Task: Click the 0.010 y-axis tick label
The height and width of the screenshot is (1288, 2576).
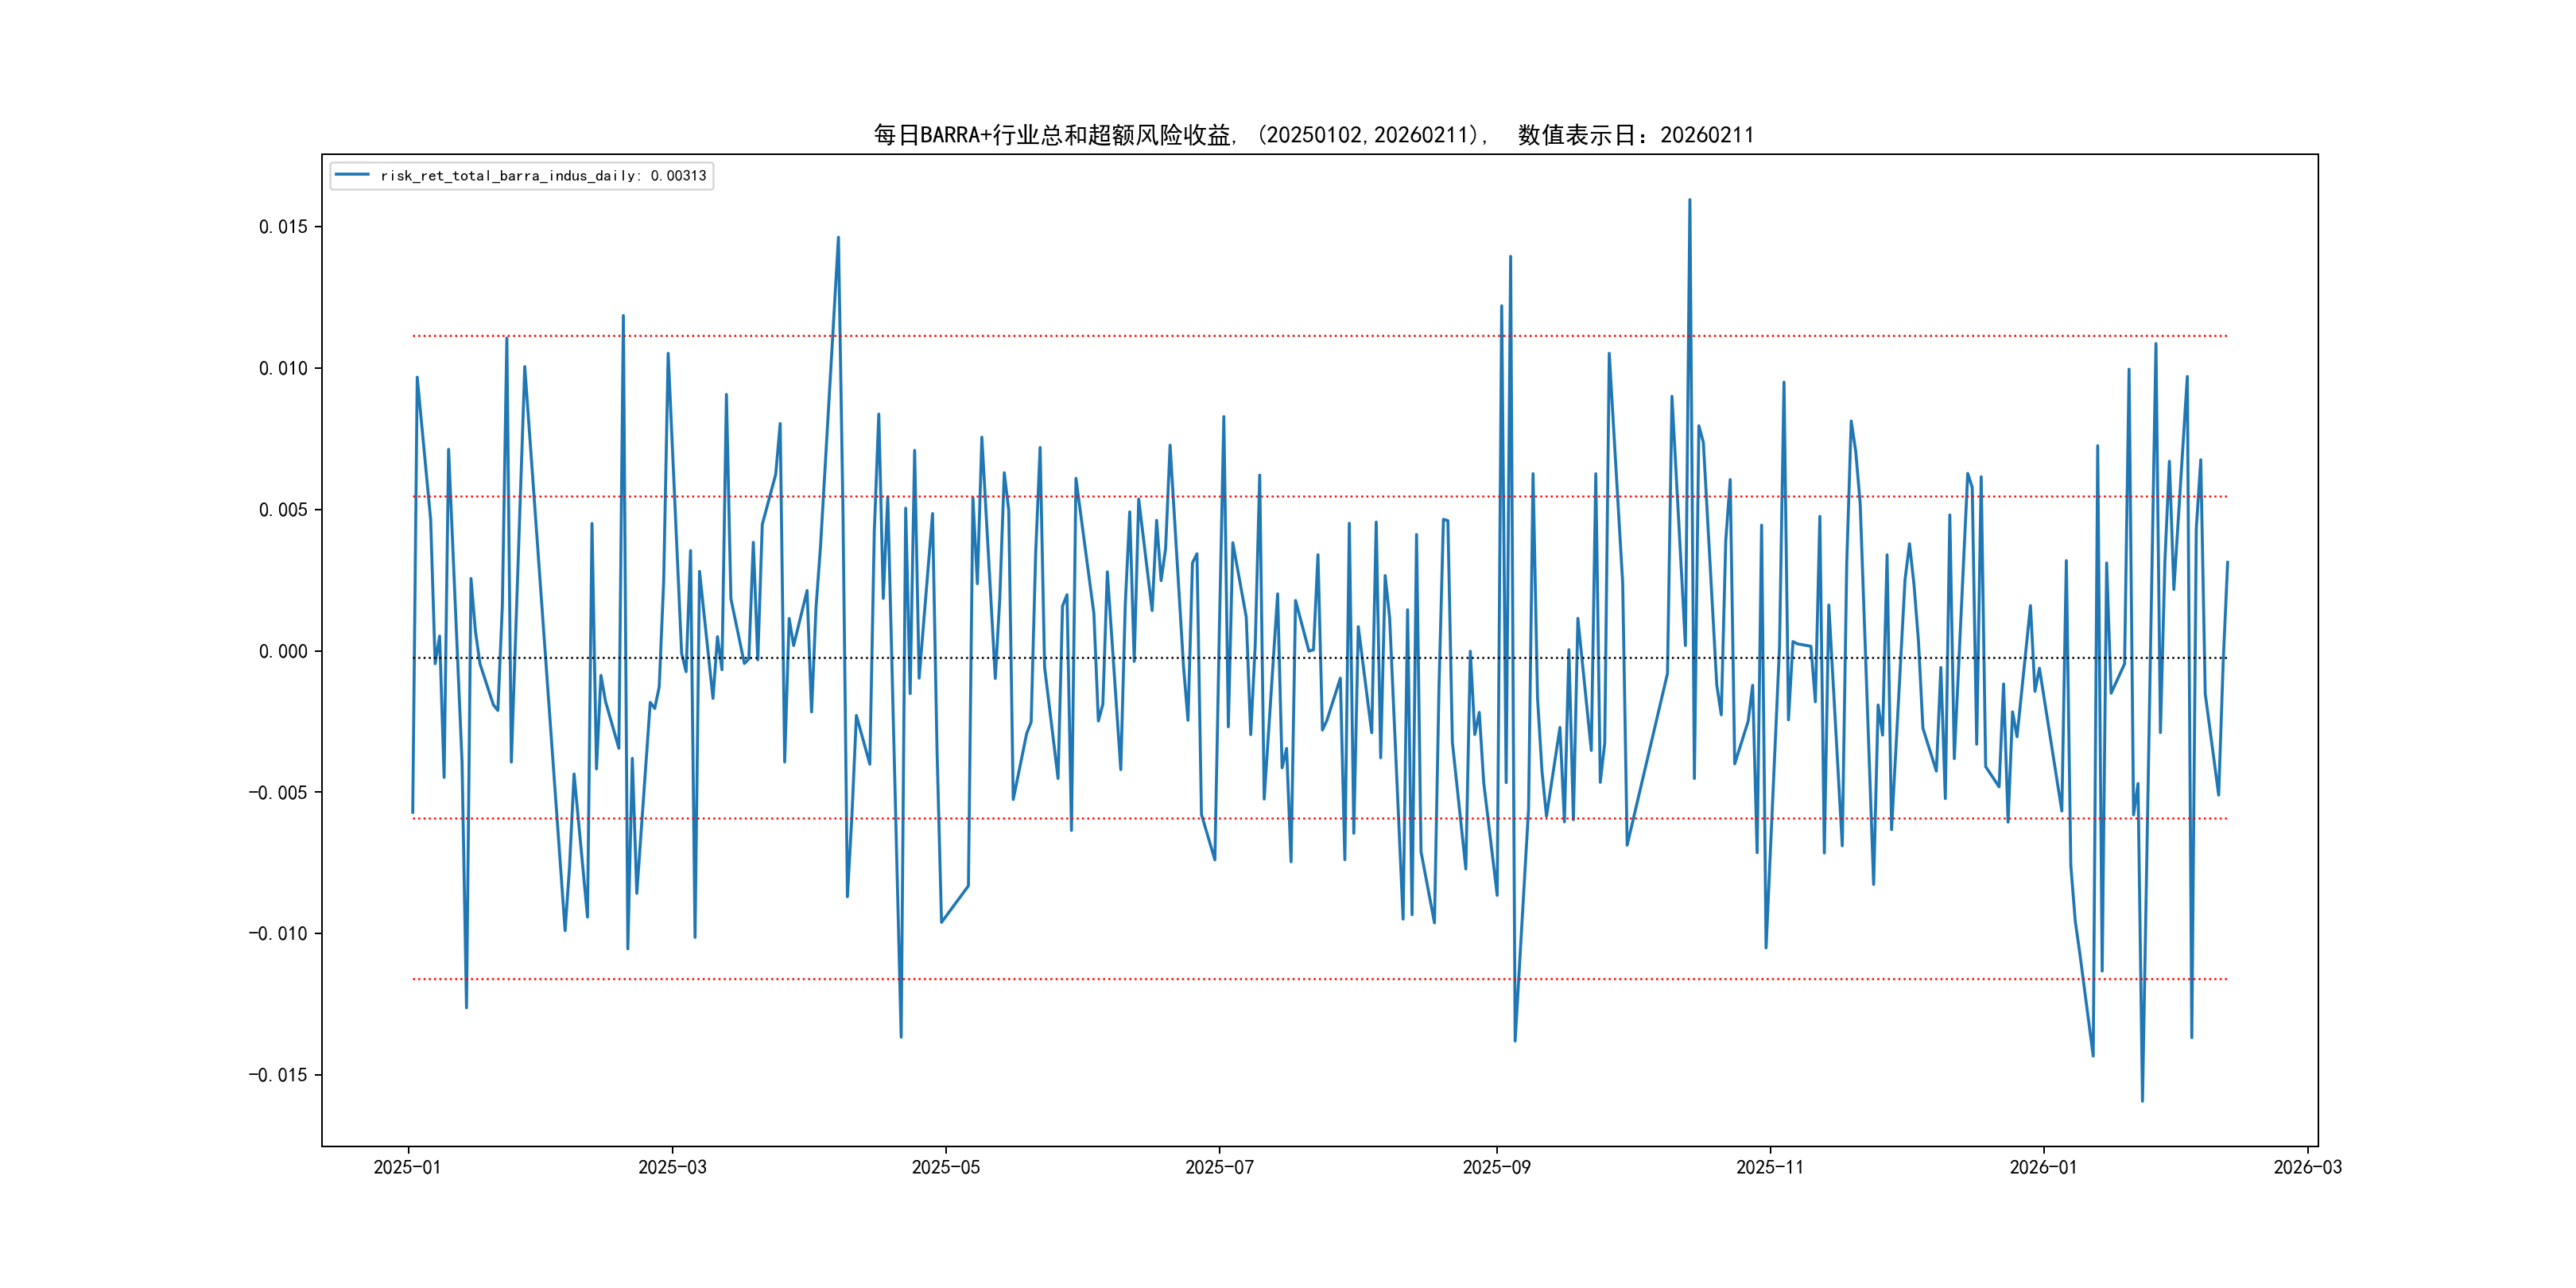Action: pos(283,369)
